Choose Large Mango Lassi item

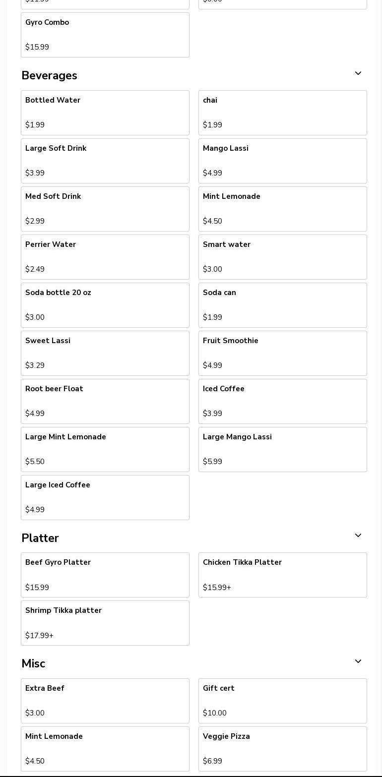[x=283, y=449]
